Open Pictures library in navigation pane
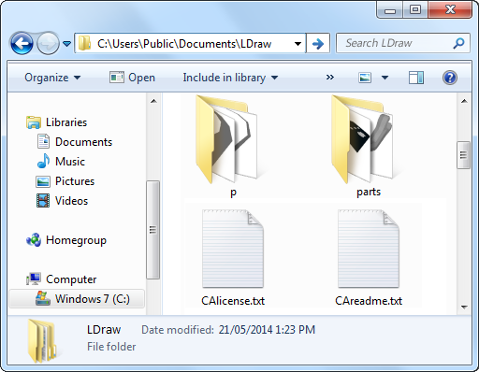The height and width of the screenshot is (372, 479). click(75, 181)
